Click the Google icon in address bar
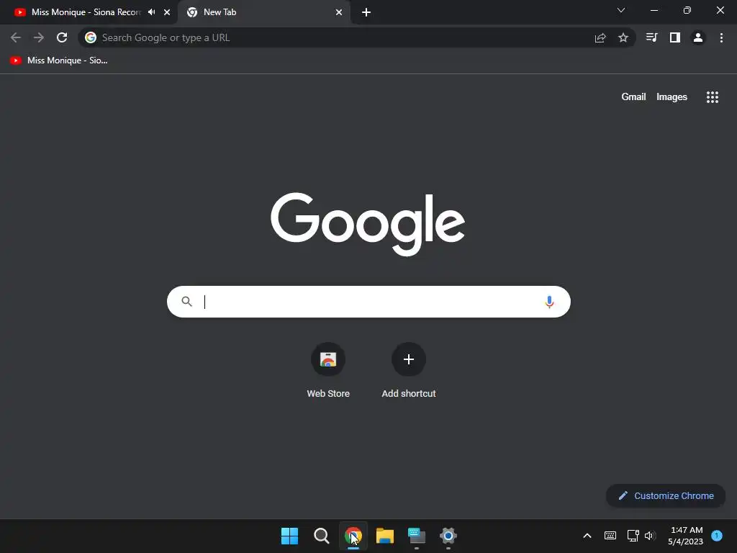The height and width of the screenshot is (553, 737). (x=91, y=37)
